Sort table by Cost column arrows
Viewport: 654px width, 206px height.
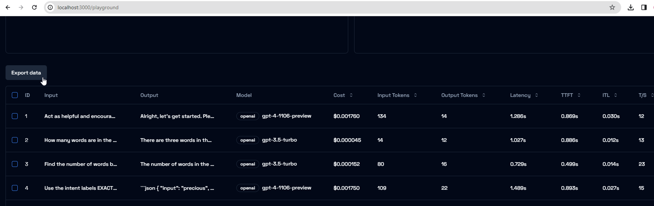(x=351, y=95)
